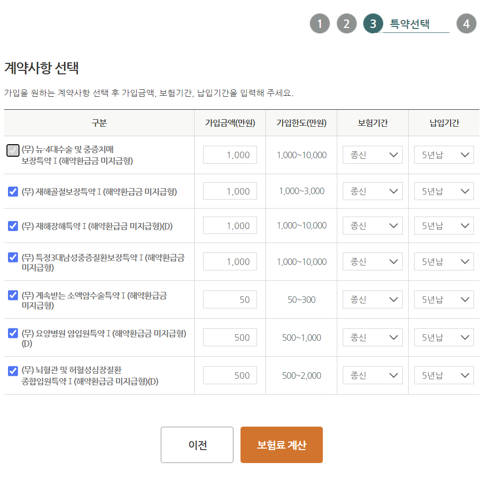This screenshot has height=491, width=484.
Task: Click the 재해골절보장특약 label text
Action: 99,191
